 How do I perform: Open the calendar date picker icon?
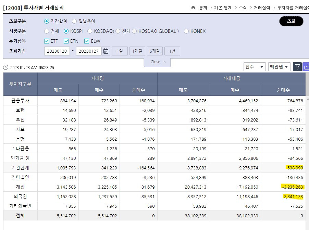[x=106, y=51]
